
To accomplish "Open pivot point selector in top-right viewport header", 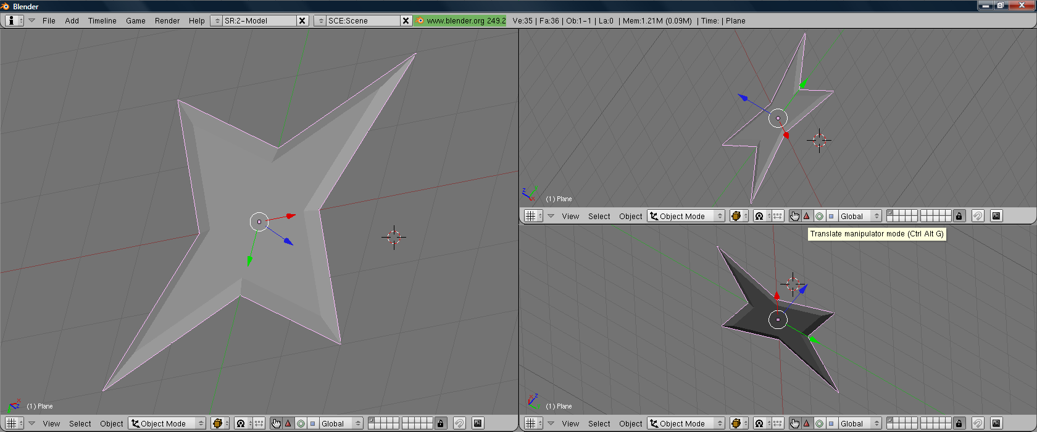I will point(763,216).
